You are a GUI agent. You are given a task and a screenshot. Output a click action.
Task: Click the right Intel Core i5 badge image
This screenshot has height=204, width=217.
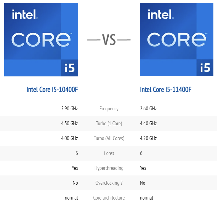point(177,40)
